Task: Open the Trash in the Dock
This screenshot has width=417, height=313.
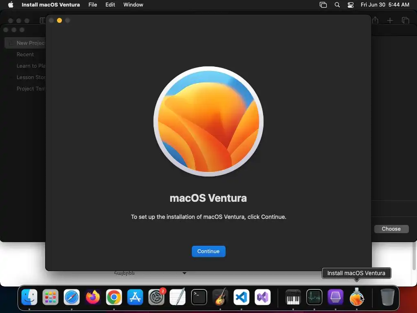Action: (388, 297)
